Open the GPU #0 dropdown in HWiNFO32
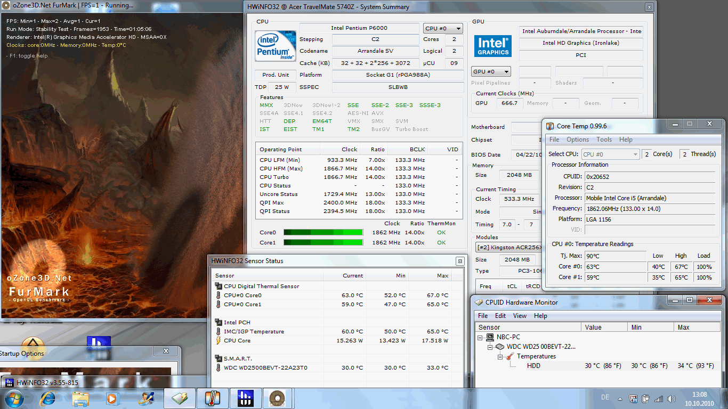This screenshot has height=409, width=728. click(x=491, y=71)
